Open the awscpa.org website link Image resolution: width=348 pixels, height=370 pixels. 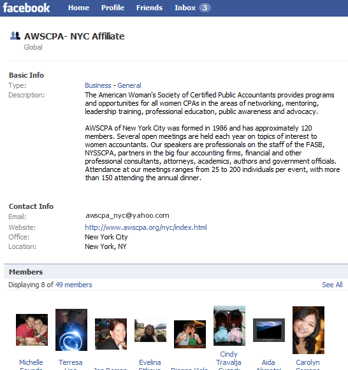pos(146,227)
